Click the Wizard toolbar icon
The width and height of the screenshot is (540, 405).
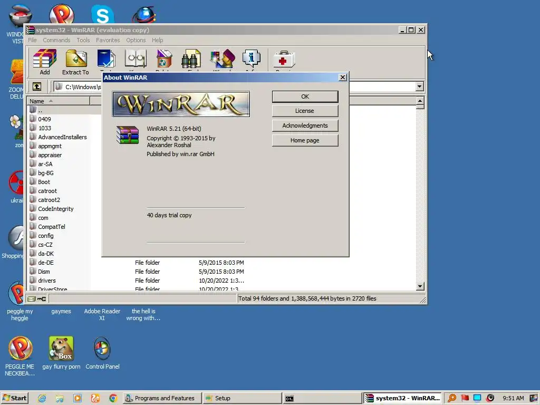[x=222, y=59]
